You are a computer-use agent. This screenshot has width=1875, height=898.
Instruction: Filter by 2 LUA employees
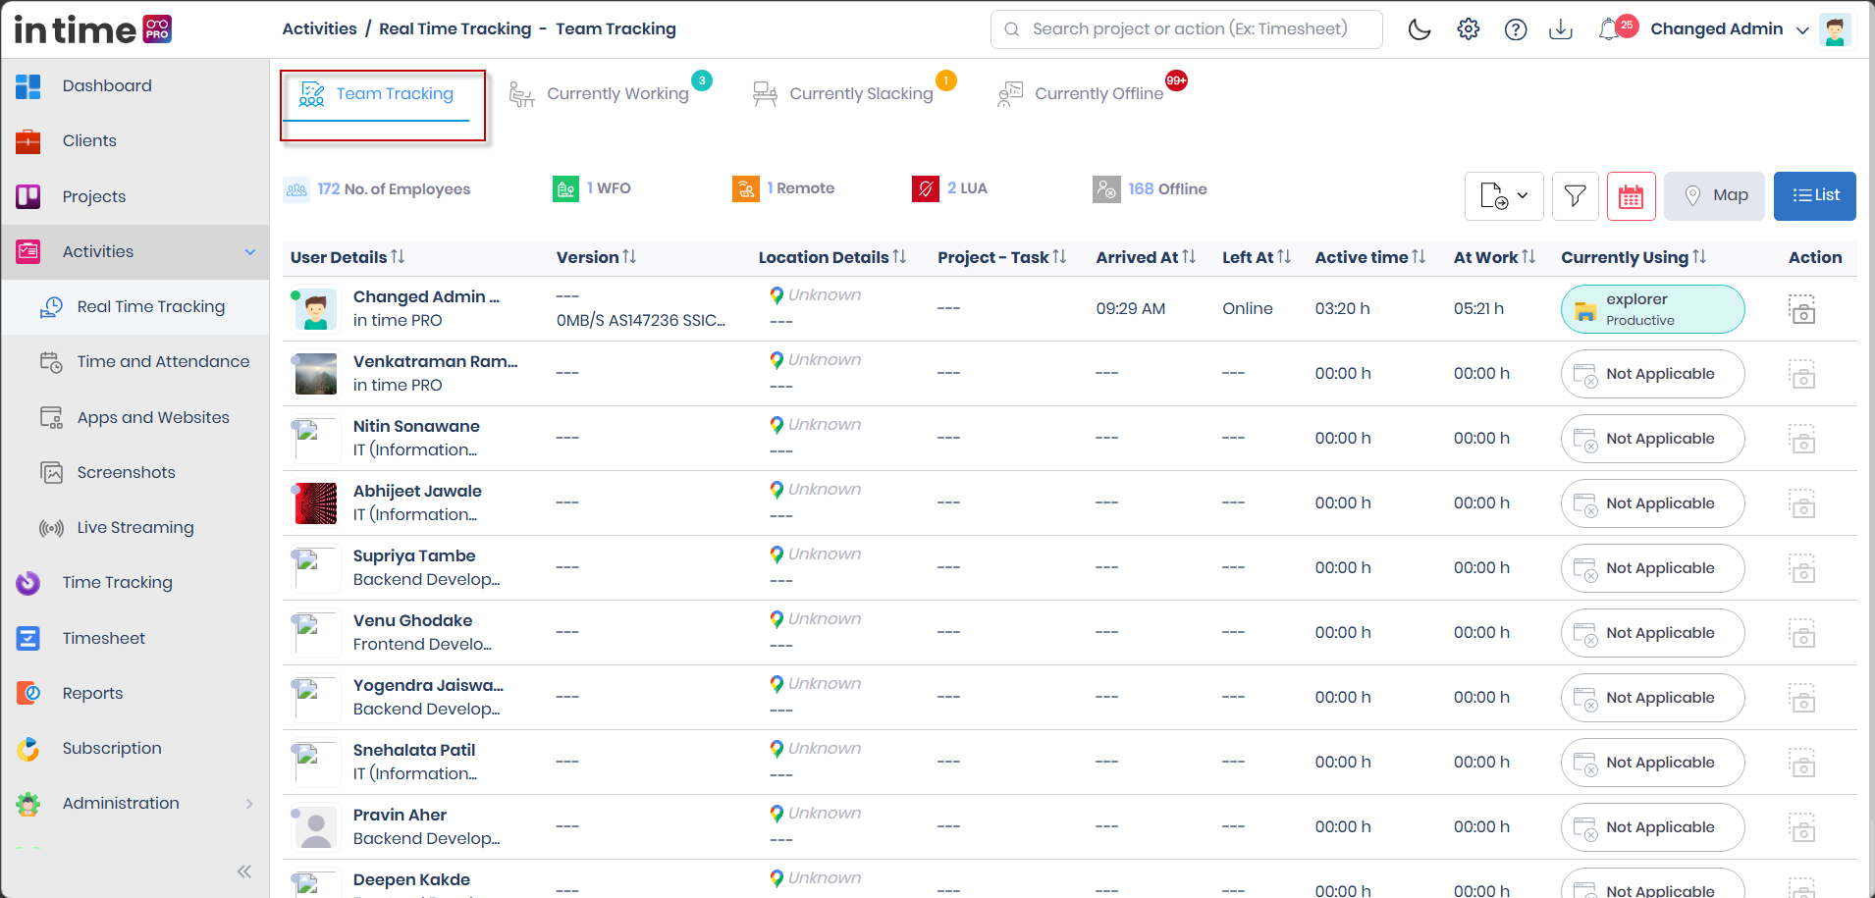(x=950, y=188)
